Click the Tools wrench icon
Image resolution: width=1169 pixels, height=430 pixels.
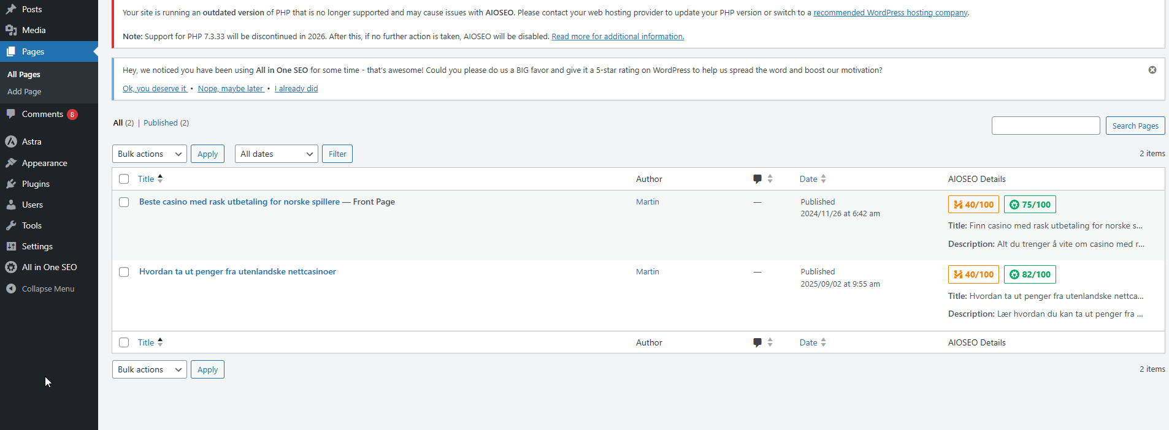11,225
